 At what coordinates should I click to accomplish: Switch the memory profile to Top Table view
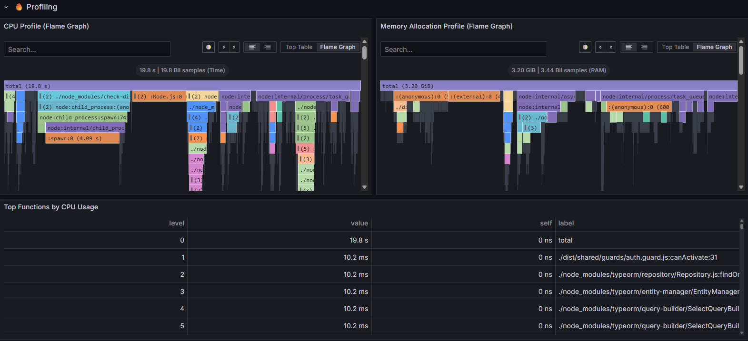(x=676, y=47)
